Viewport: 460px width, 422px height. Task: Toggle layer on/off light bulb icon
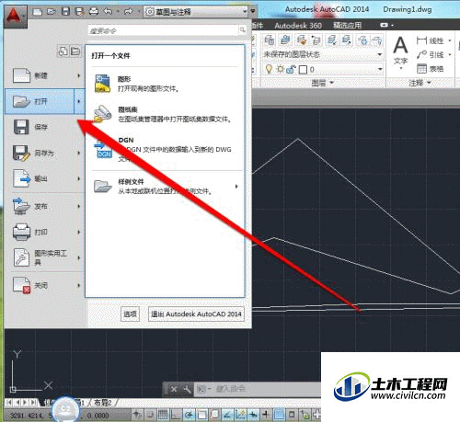tap(269, 69)
